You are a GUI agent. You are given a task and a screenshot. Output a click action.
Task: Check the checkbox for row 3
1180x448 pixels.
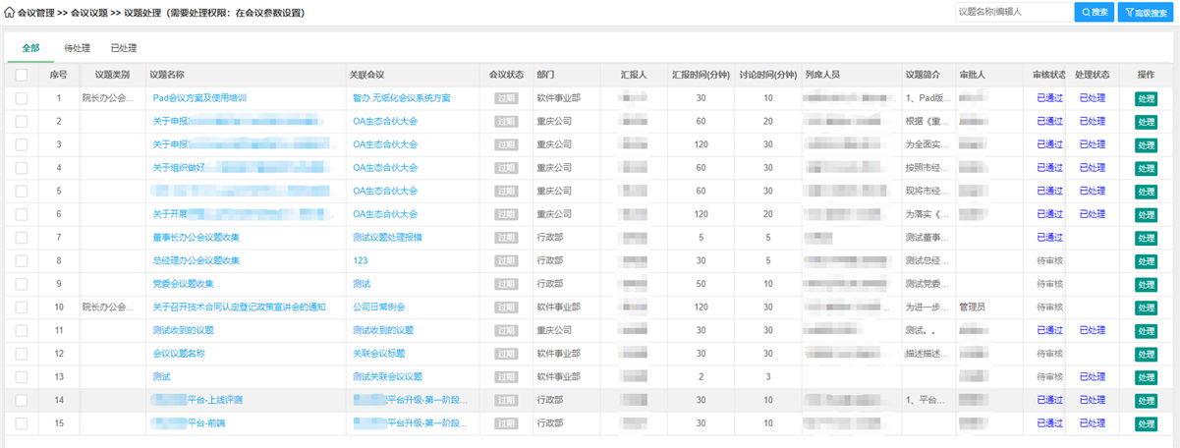[22, 144]
